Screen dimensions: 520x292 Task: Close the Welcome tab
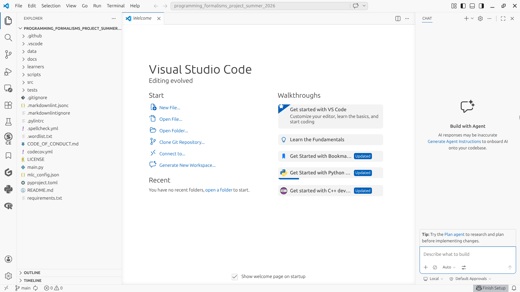[x=159, y=19]
